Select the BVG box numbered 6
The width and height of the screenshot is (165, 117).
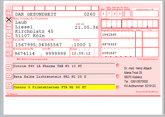103,14
